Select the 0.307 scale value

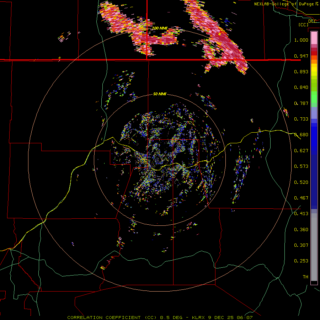click(x=301, y=245)
